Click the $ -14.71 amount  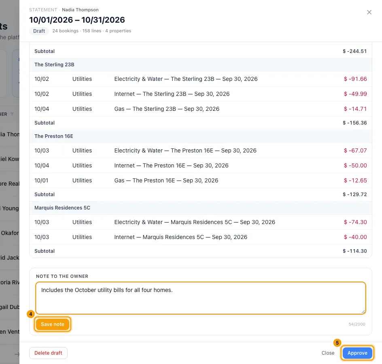tap(355, 109)
